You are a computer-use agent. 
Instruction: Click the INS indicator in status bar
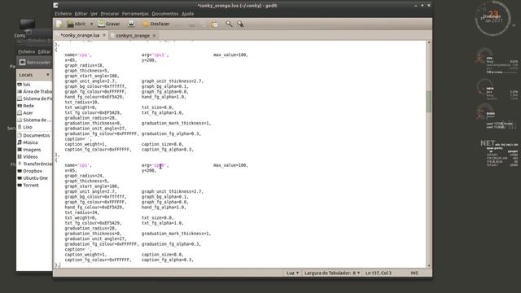(414, 273)
